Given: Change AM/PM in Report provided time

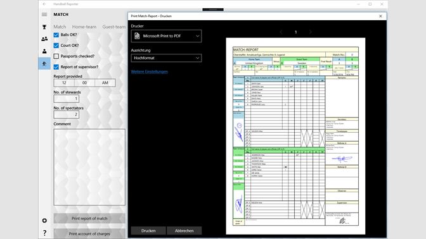Looking at the screenshot, I should pos(105,83).
